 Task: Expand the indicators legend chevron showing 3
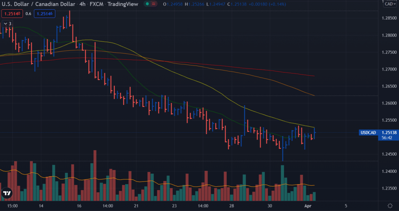[x=7, y=24]
